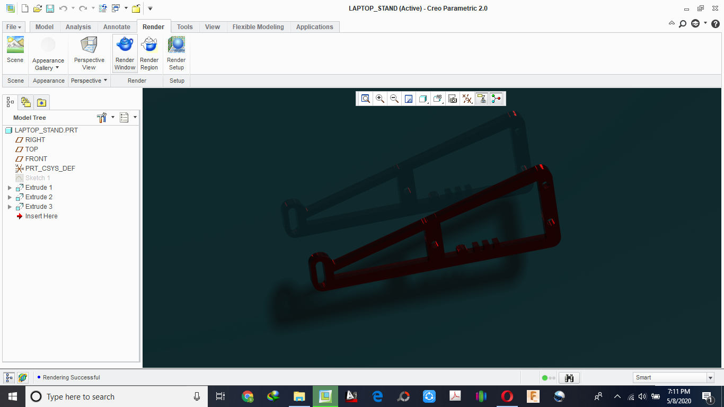
Task: Redo the last action
Action: [83, 8]
